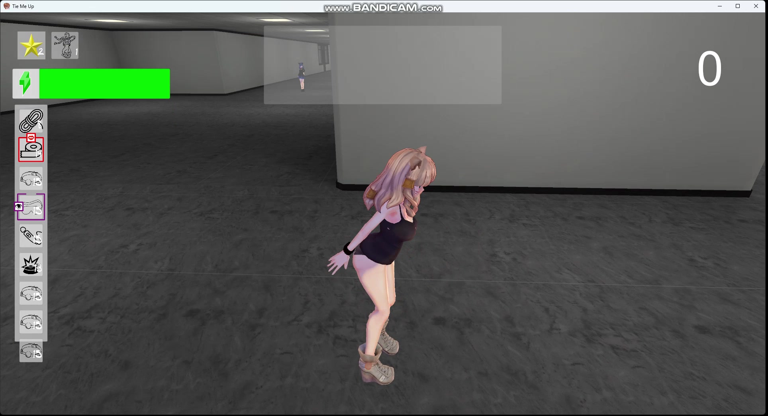Screen dimensions: 768x416
Task: Click the purple eye marker badge
Action: pos(19,206)
